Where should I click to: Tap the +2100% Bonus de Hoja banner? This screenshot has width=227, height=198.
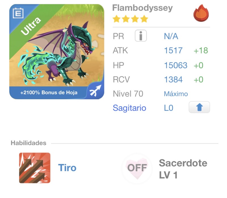[x=49, y=93]
